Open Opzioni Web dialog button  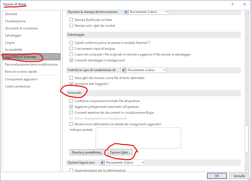tap(120, 152)
